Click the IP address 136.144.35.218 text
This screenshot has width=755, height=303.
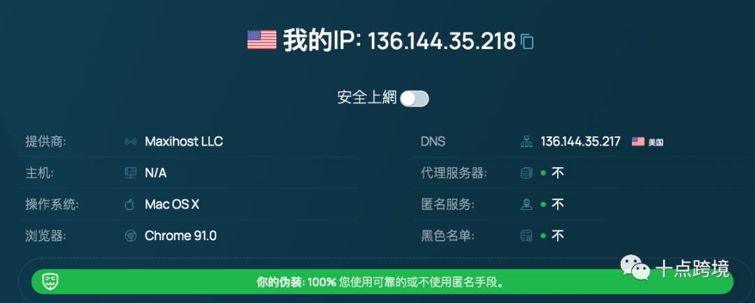tap(441, 41)
